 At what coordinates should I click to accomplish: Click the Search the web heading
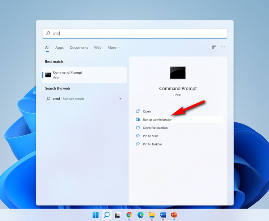coord(57,88)
